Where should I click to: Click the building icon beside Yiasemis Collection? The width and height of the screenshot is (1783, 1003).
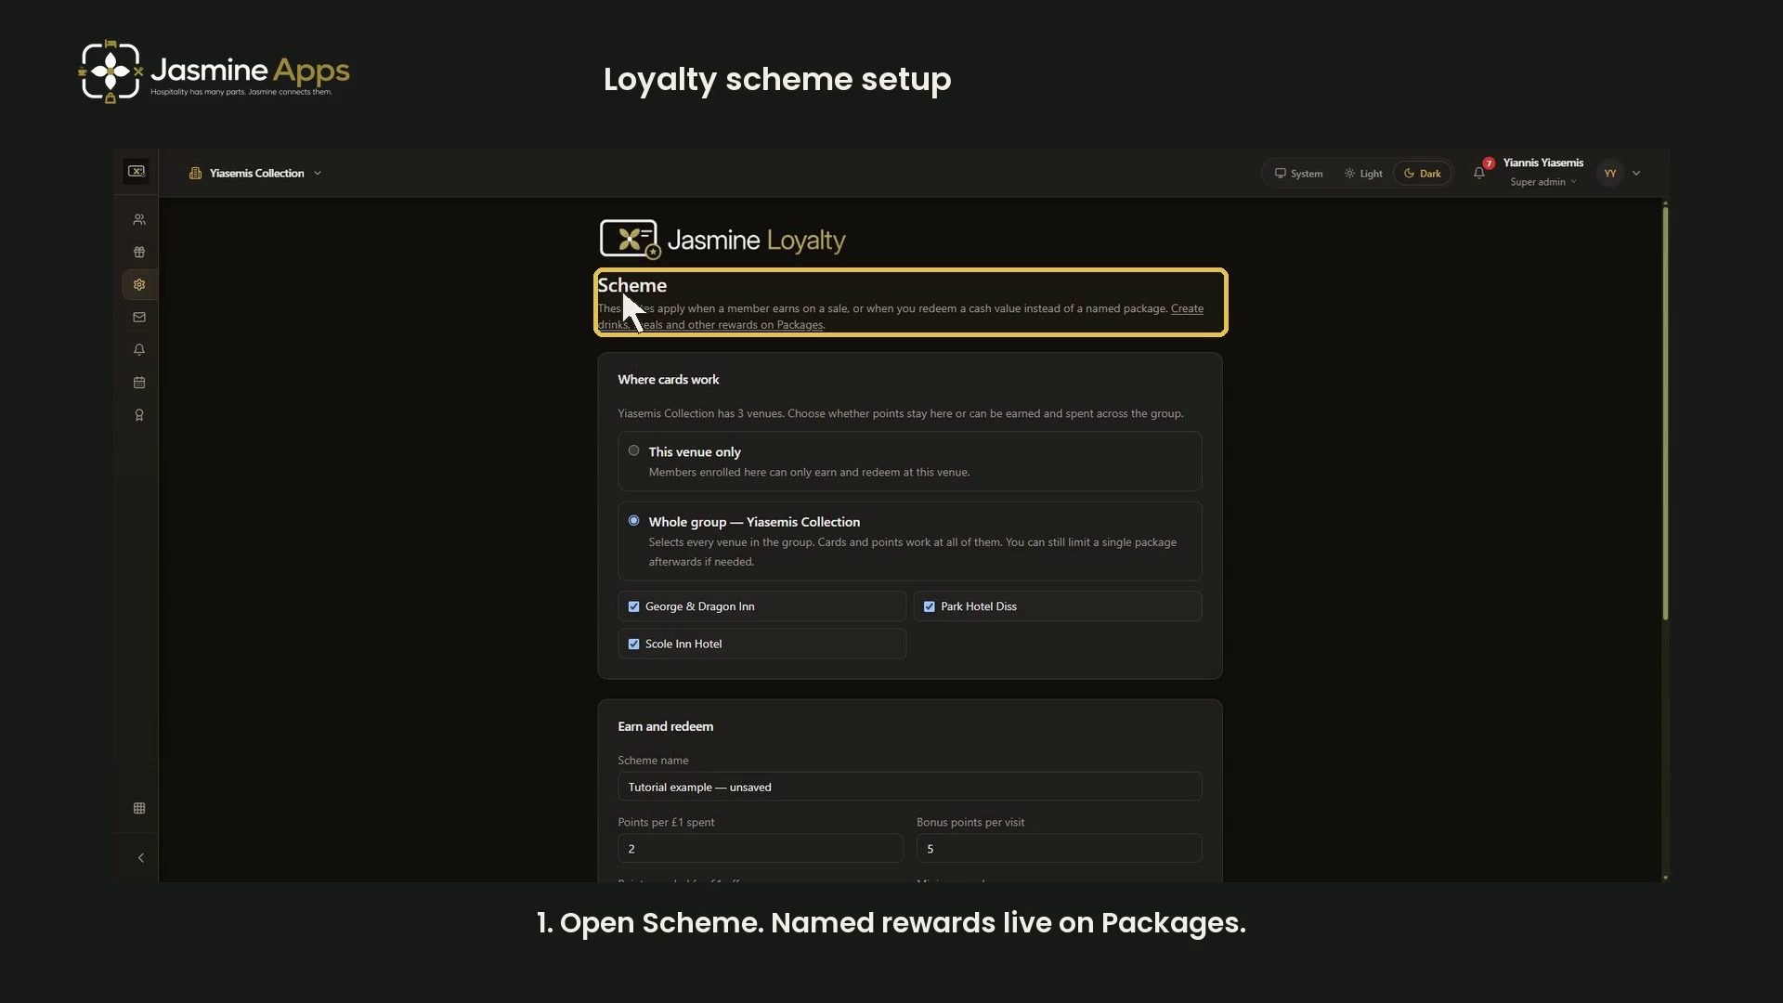click(x=195, y=174)
